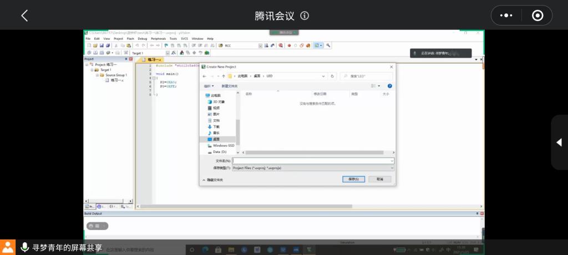568x255 pixels.
Task: Expand the side panel with the right-edge arrow
Action: tap(559, 142)
